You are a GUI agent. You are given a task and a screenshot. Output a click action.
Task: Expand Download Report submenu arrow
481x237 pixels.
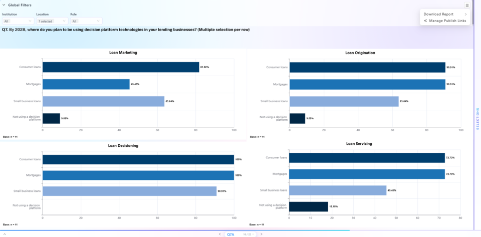click(x=465, y=15)
